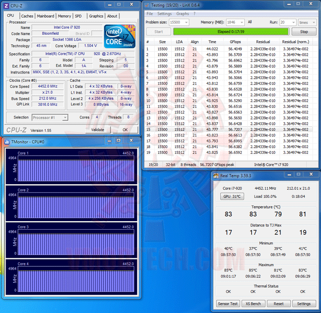
Task: Click the Stop button in LinX
Action: click(x=304, y=32)
